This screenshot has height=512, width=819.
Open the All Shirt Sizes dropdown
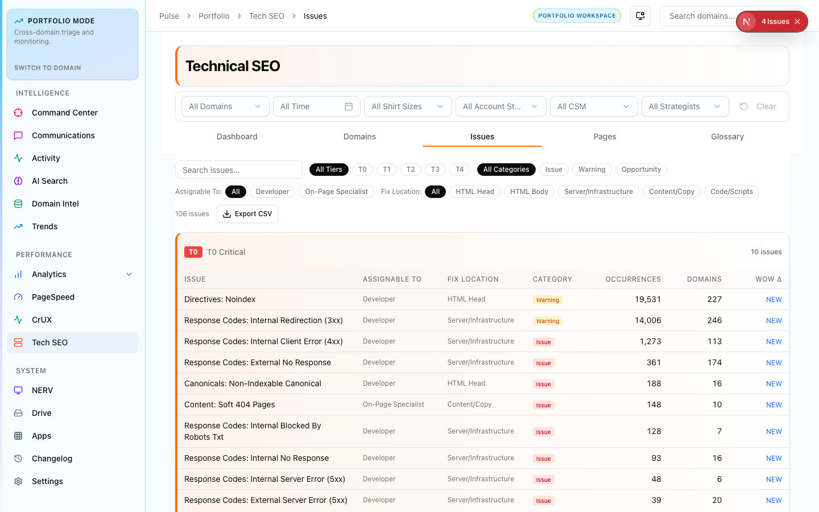tap(407, 106)
